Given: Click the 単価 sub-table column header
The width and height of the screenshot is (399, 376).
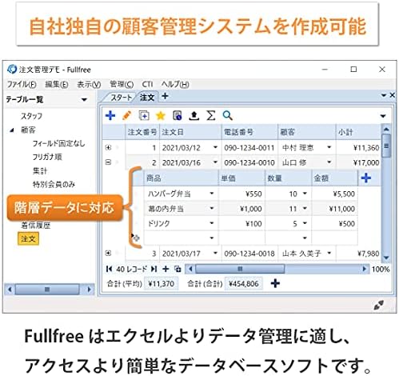Looking at the screenshot, I should tap(241, 178).
